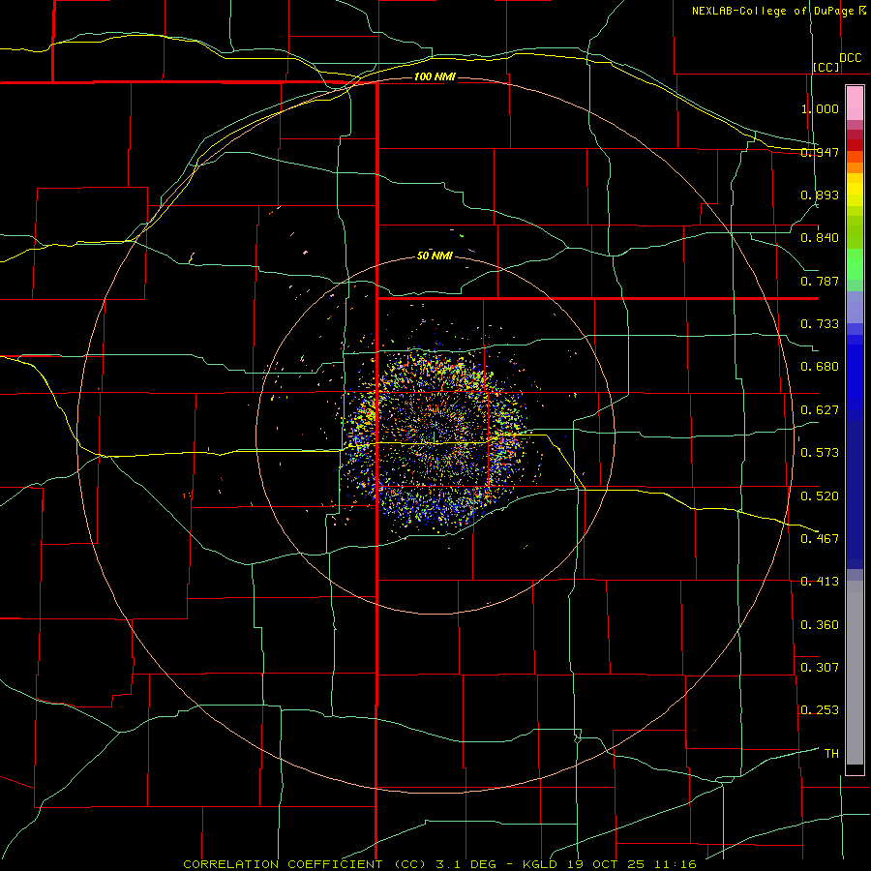Viewport: 871px width, 871px height.
Task: Pick the lavender segment of the color bar
Action: tap(855, 307)
